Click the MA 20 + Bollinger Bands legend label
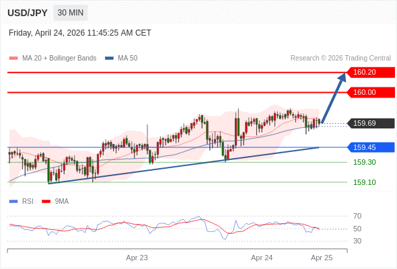Viewport: 397px width, 269px height. [x=59, y=59]
